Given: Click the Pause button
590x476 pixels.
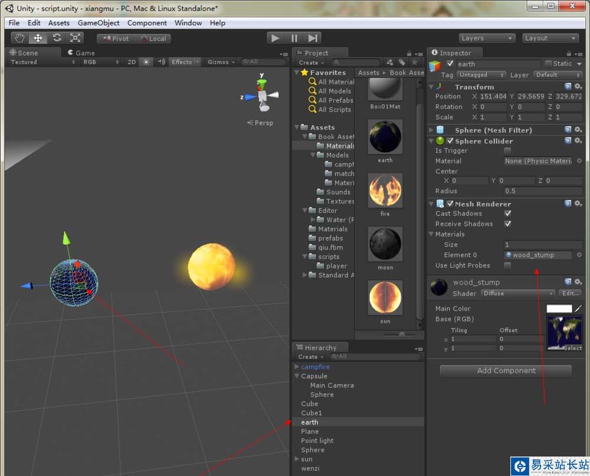Looking at the screenshot, I should (x=294, y=38).
